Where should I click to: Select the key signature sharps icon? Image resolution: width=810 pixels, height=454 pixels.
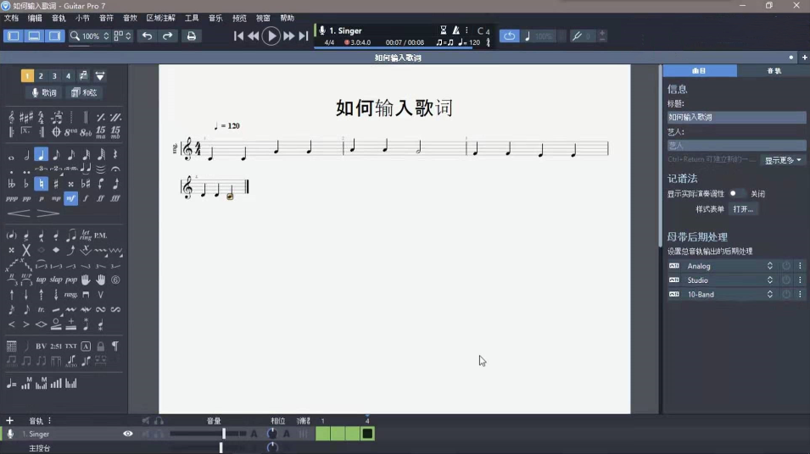[x=26, y=117]
